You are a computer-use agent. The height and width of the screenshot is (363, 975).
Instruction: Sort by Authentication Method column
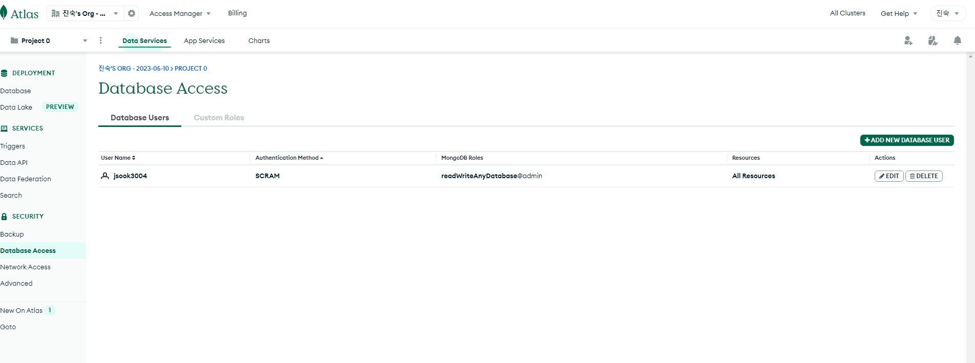(x=289, y=158)
